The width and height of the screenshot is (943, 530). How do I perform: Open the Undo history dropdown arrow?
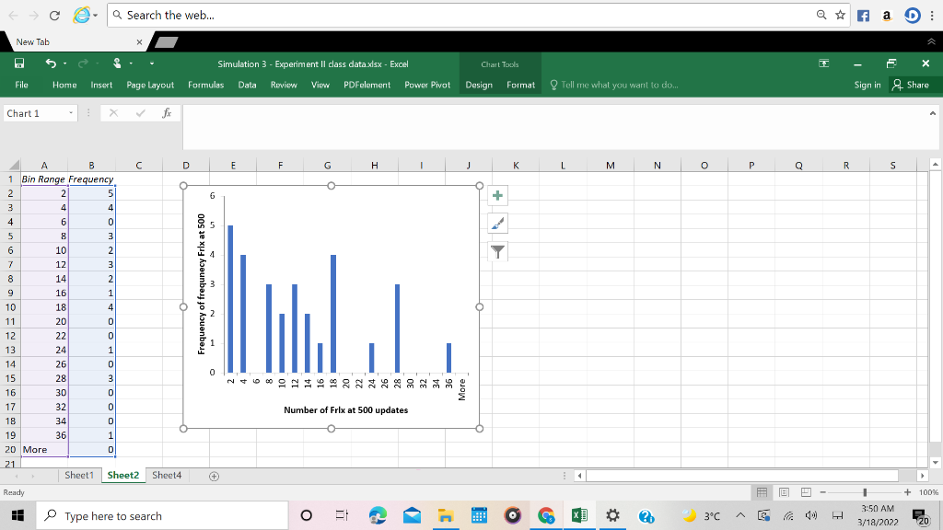click(65, 63)
